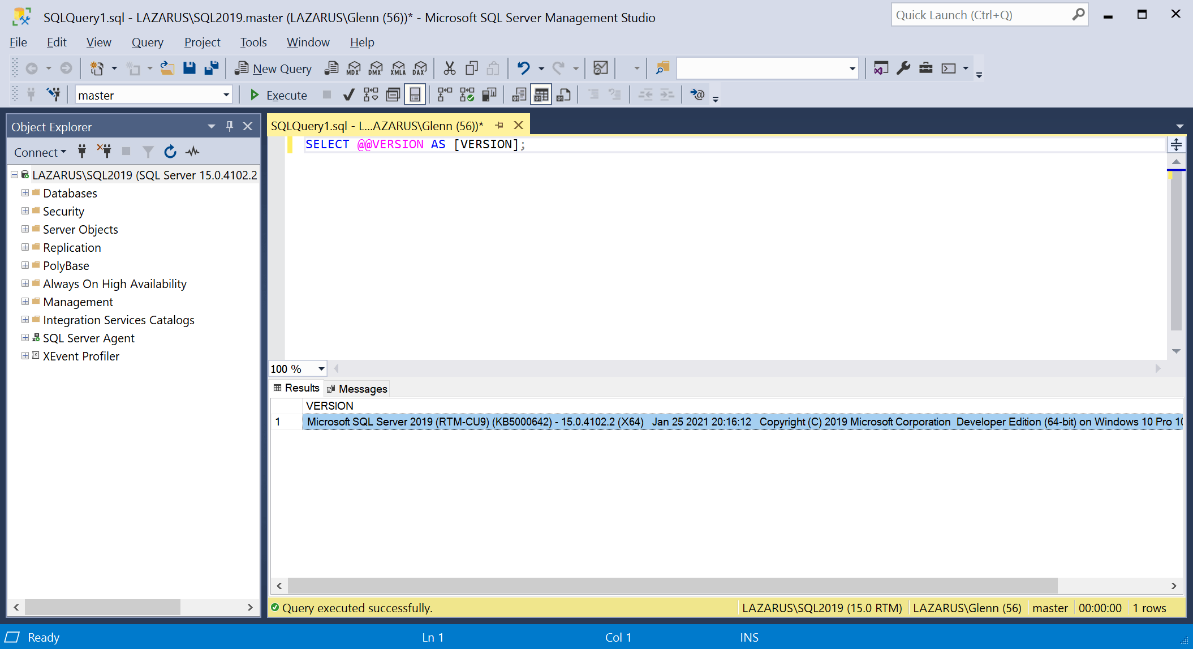Image resolution: width=1193 pixels, height=649 pixels.
Task: Toggle Results to Text mode
Action: point(519,95)
